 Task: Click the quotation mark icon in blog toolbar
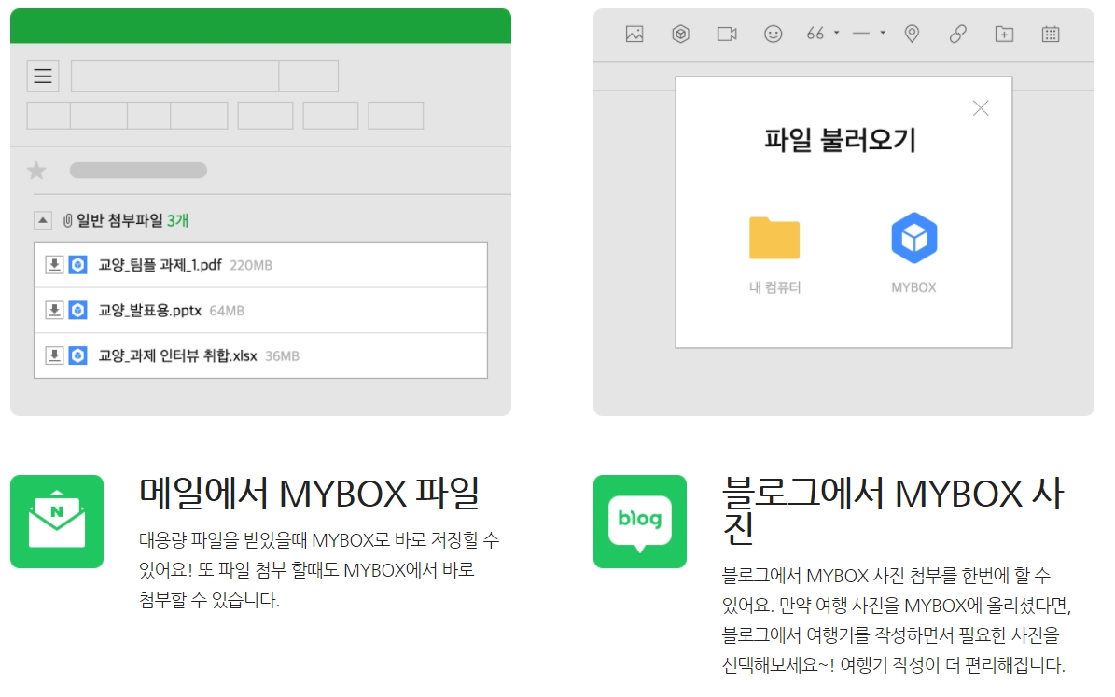(x=815, y=33)
